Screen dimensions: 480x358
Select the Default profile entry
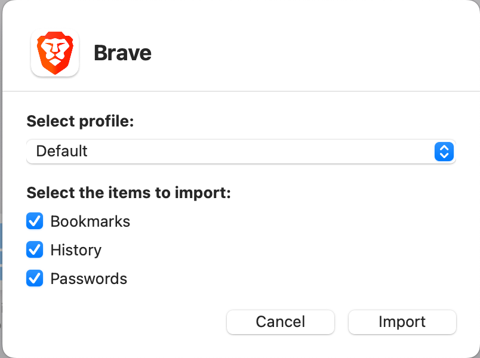[x=61, y=151]
